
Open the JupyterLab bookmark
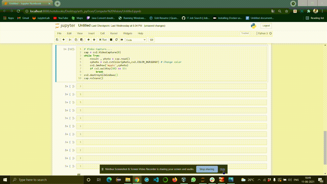pyautogui.click(x=41, y=18)
